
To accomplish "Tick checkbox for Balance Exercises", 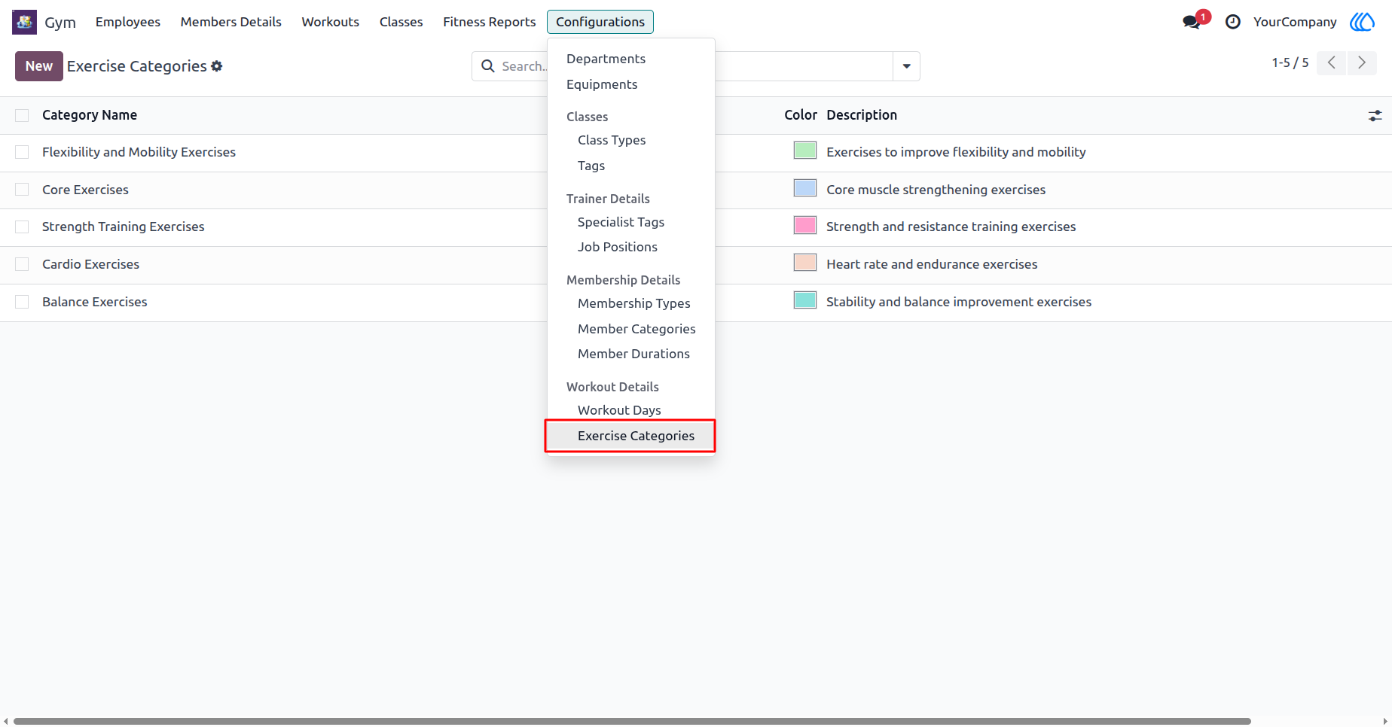I will pos(22,302).
